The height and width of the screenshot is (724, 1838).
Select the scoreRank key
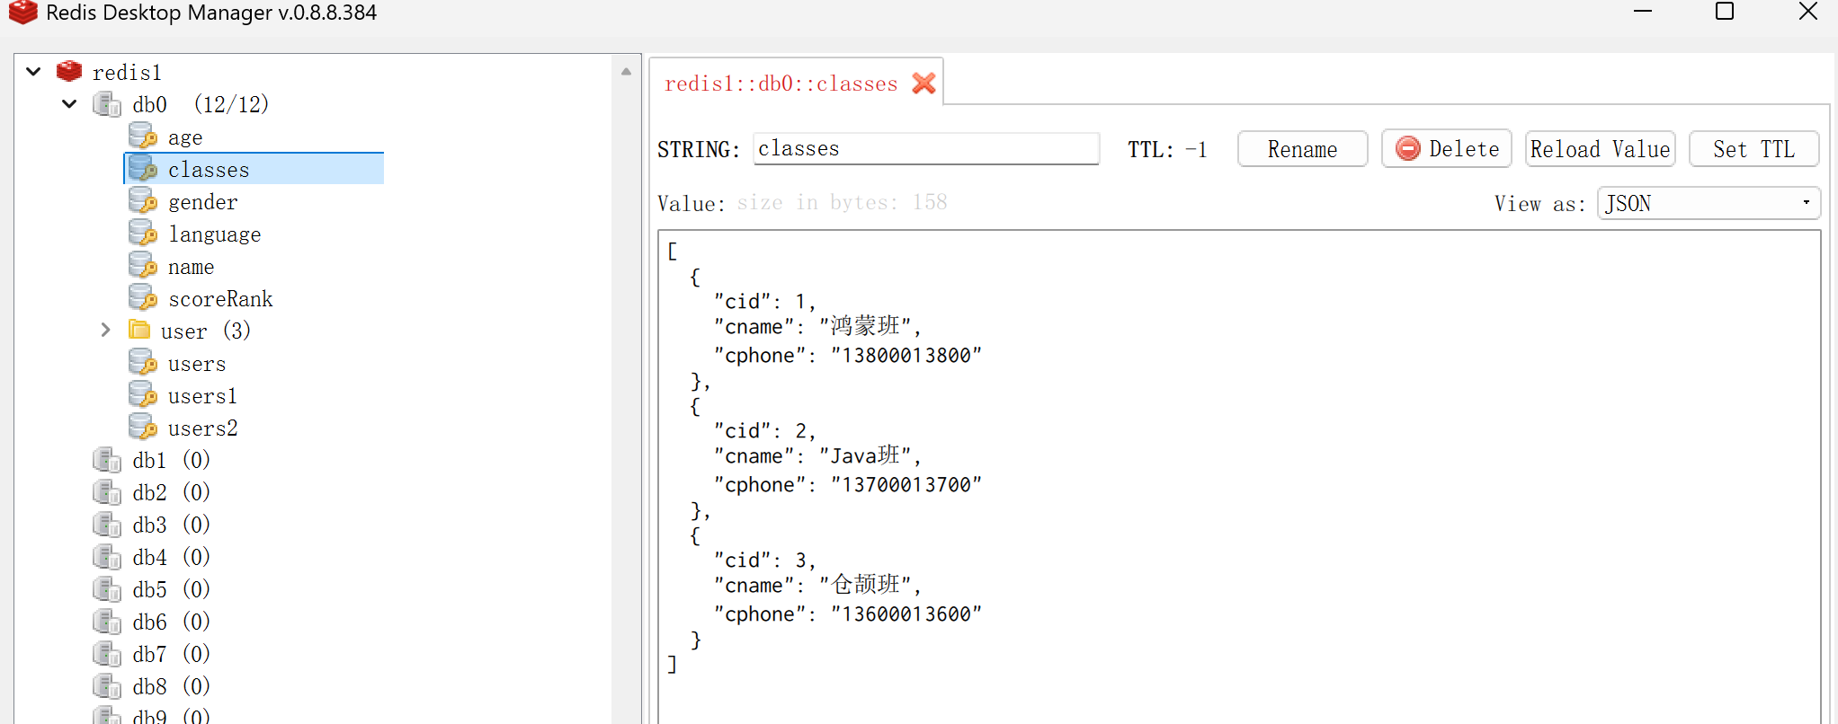tap(220, 299)
